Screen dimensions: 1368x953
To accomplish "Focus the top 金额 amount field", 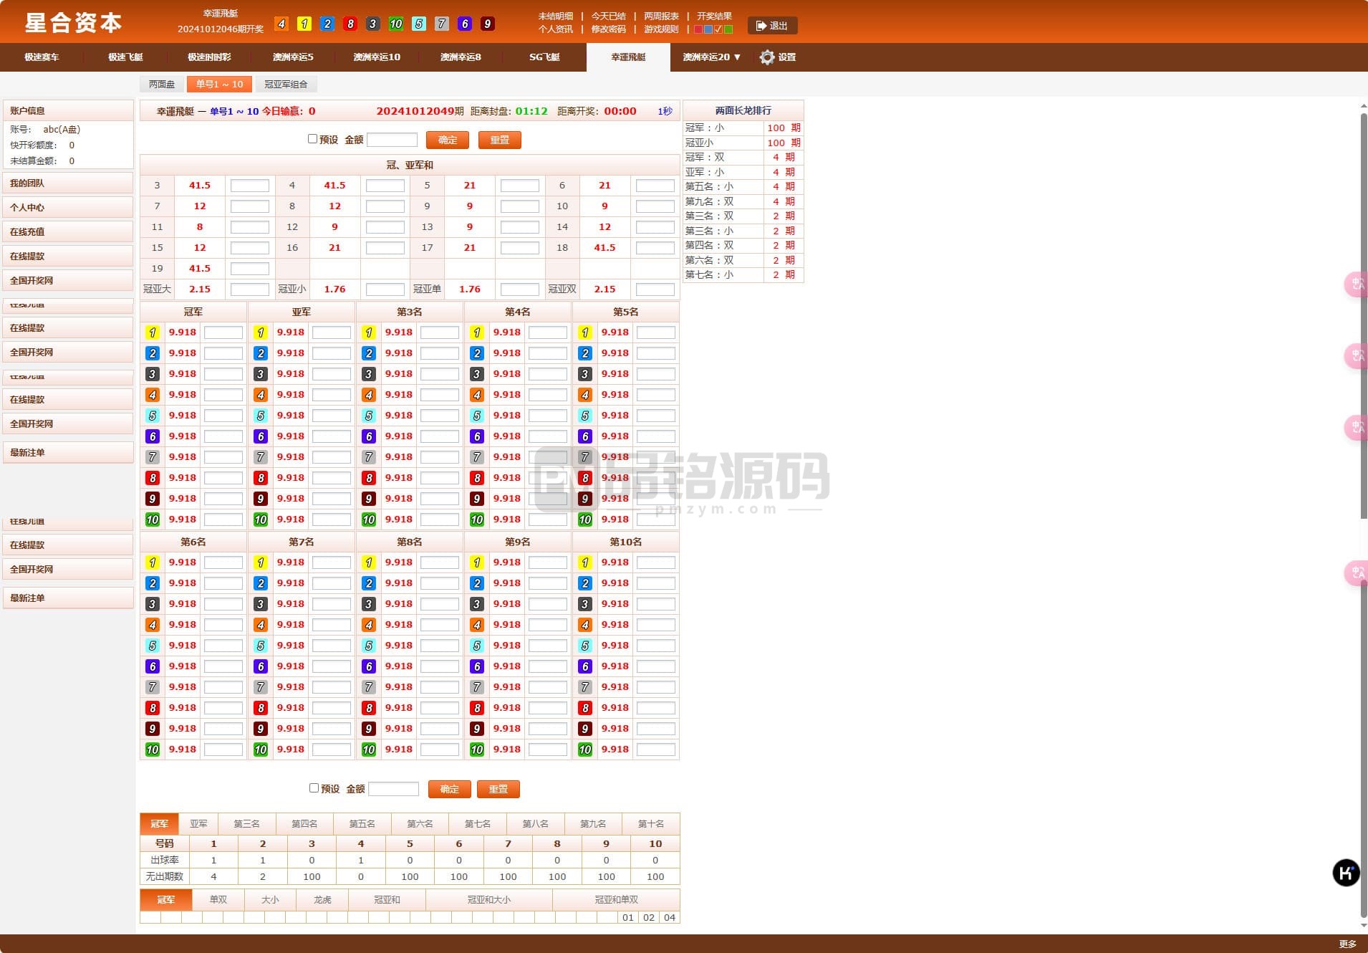I will [392, 140].
